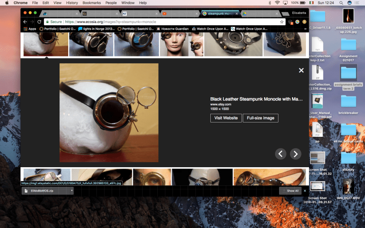Image resolution: width=365 pixels, height=228 pixels.
Task: Expand options for the EllMoBbltfOS.zip download
Action: [x=72, y=191]
